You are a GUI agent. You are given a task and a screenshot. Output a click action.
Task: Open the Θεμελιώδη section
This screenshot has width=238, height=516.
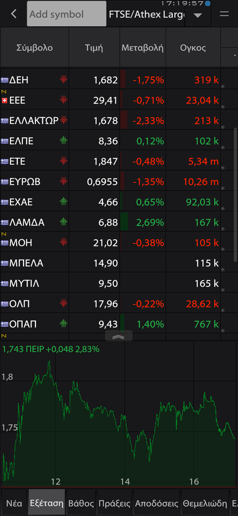click(x=205, y=503)
